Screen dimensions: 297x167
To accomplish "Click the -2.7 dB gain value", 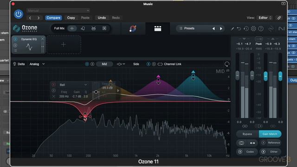I will click(77, 96).
